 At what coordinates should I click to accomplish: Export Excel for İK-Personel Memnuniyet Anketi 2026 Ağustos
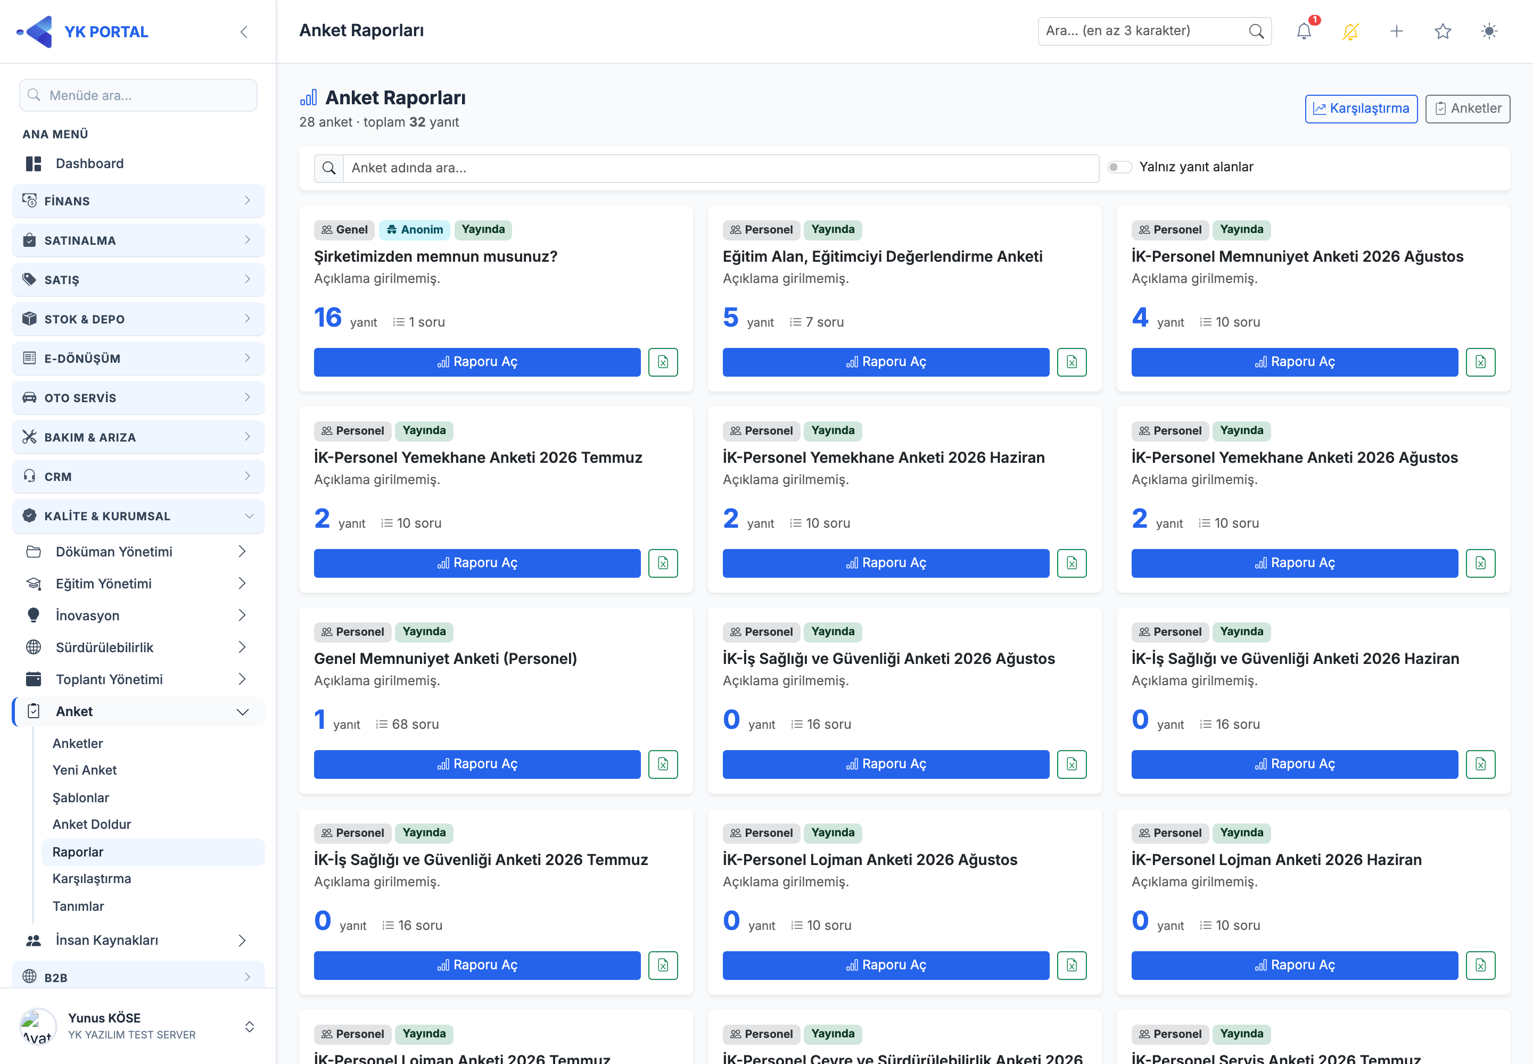[x=1480, y=362]
